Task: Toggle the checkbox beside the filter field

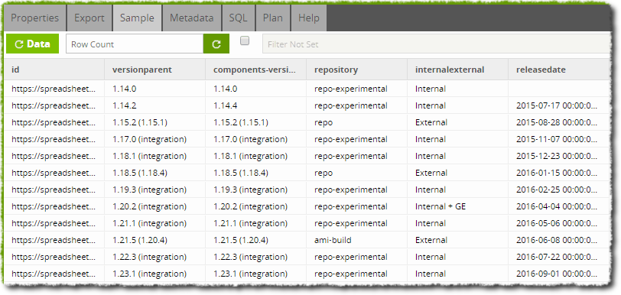Action: pos(245,41)
